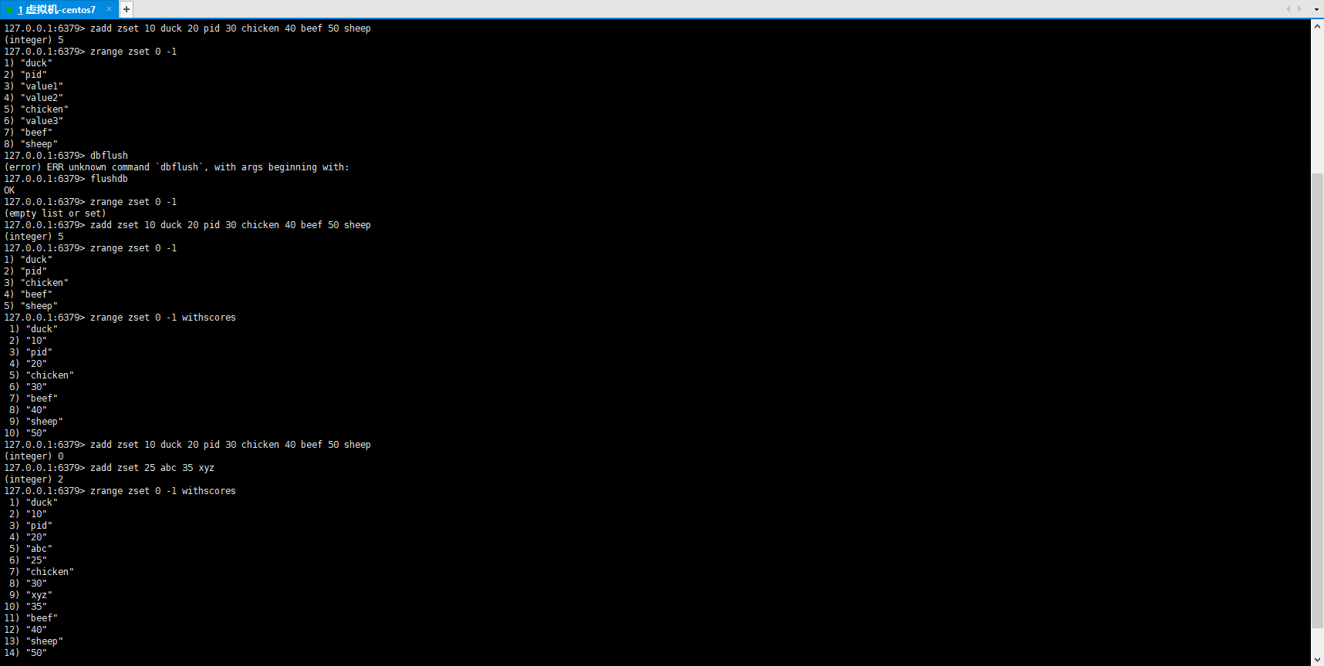Click the scrollbar up arrow
The height and width of the screenshot is (666, 1324).
tap(1317, 25)
